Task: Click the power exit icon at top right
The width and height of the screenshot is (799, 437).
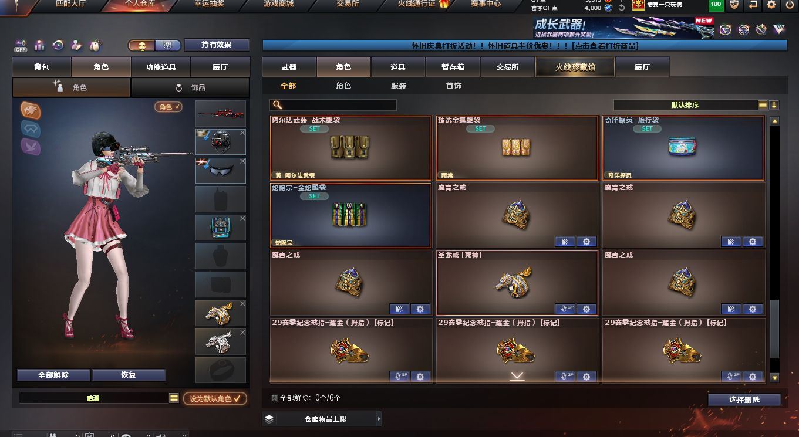Action: (790, 5)
